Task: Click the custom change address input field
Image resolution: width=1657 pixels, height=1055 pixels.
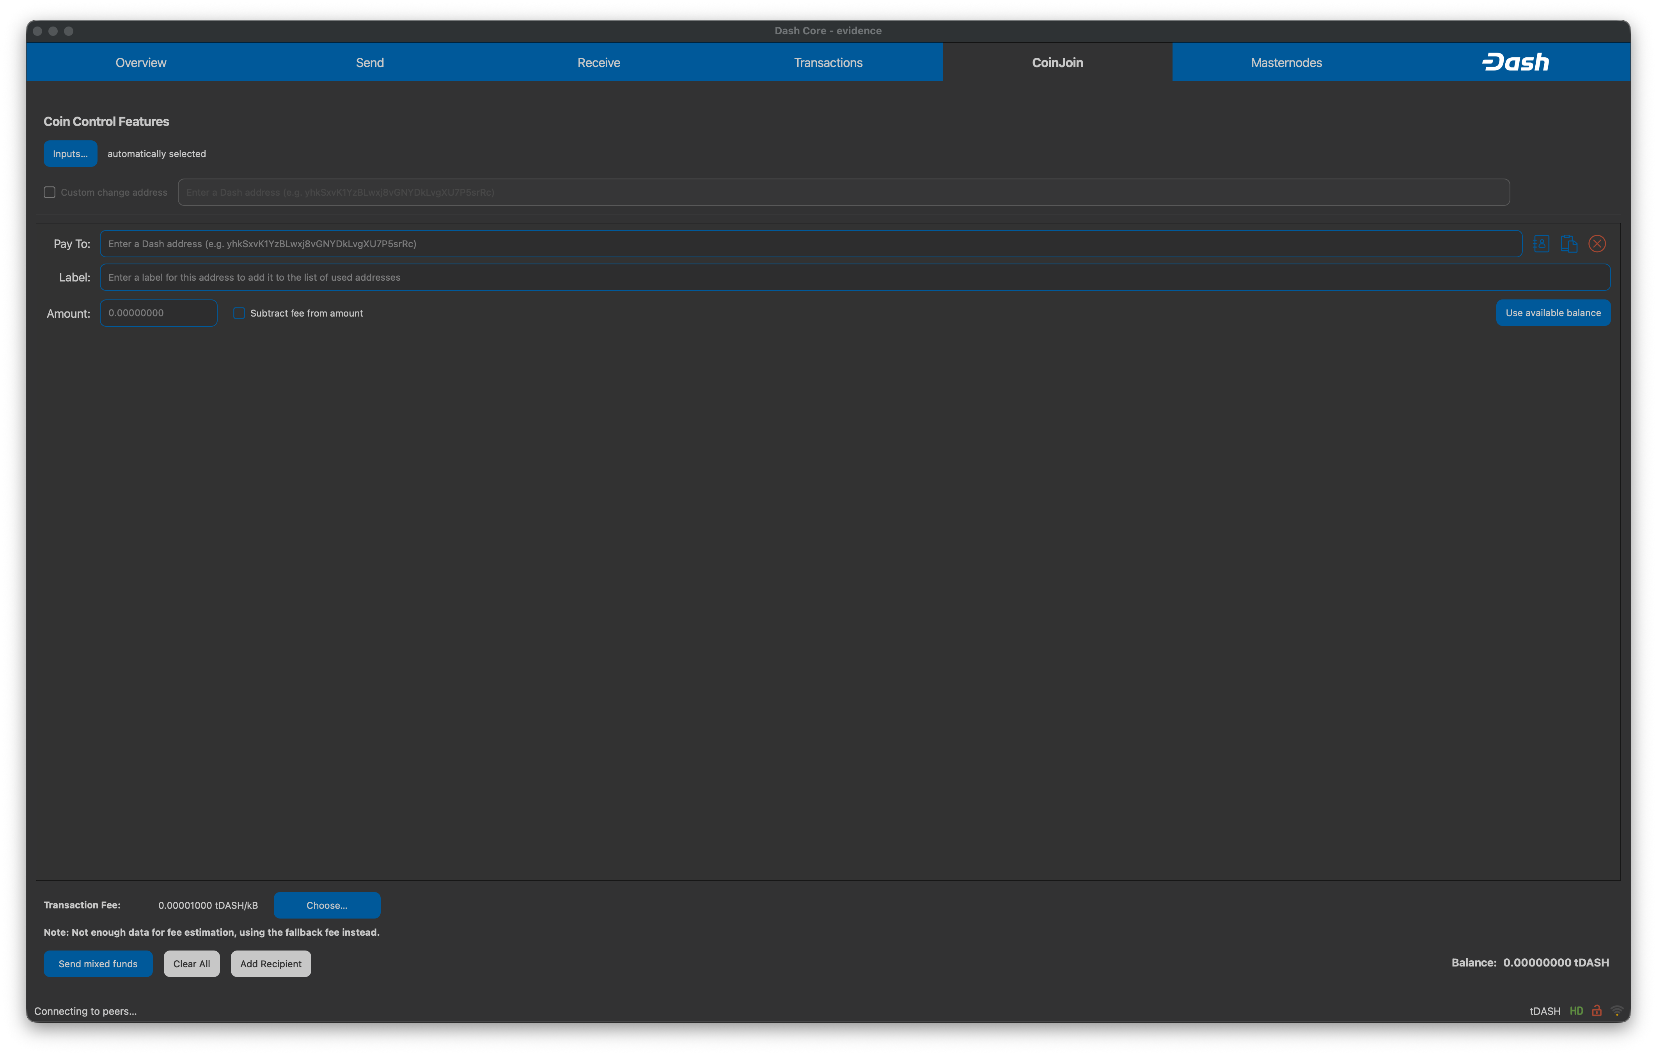Action: pos(844,192)
